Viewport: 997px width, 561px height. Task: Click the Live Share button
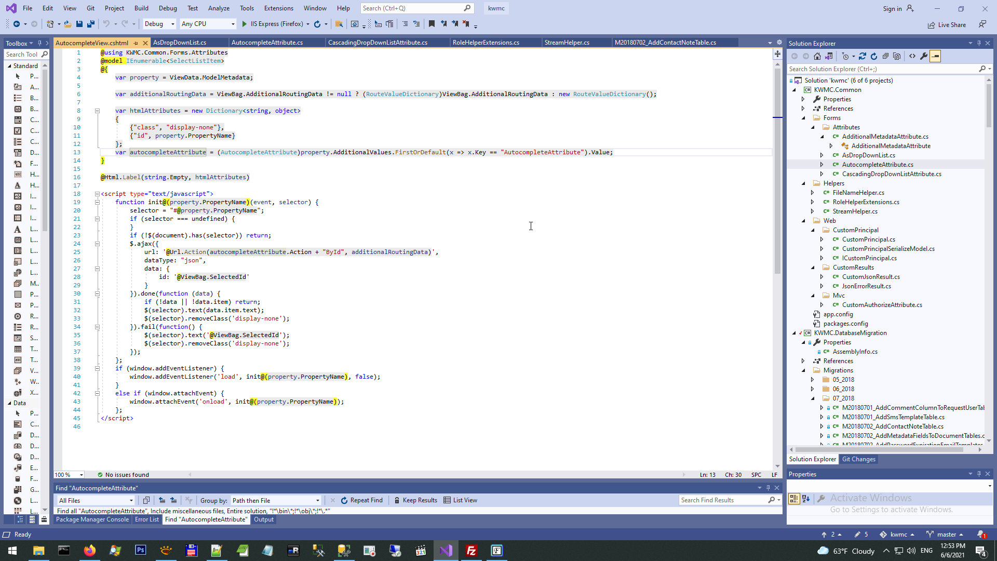click(x=947, y=25)
